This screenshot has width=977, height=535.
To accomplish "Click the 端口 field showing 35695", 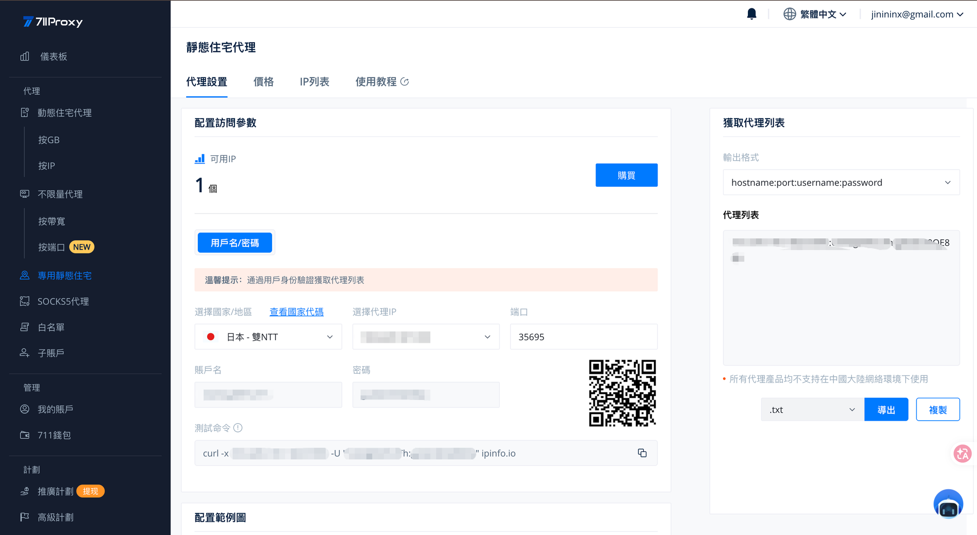I will (584, 337).
